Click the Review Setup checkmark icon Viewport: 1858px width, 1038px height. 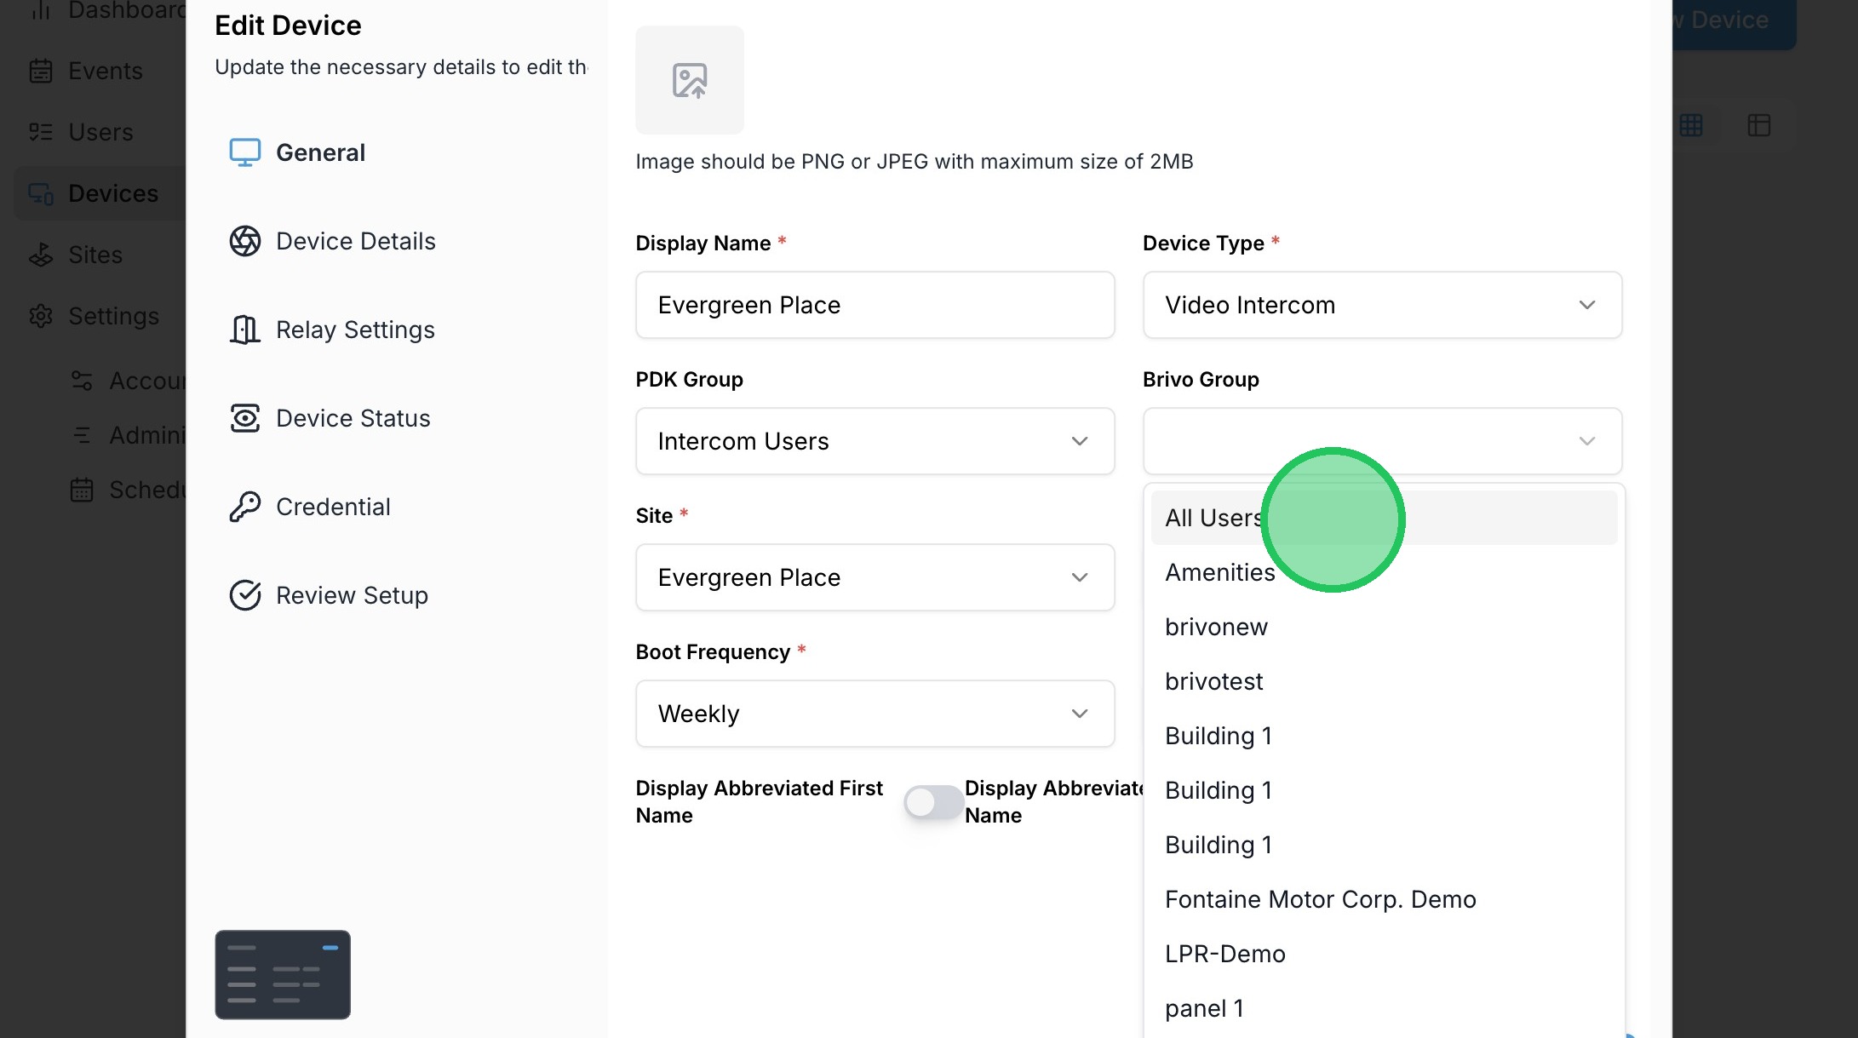point(244,595)
